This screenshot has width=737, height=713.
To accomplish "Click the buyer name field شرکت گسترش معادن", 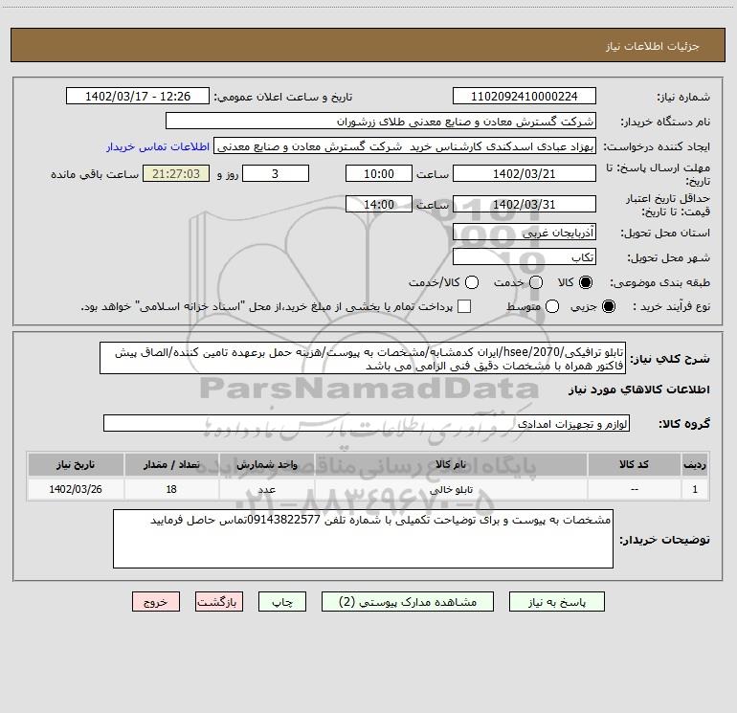I will pos(381,122).
